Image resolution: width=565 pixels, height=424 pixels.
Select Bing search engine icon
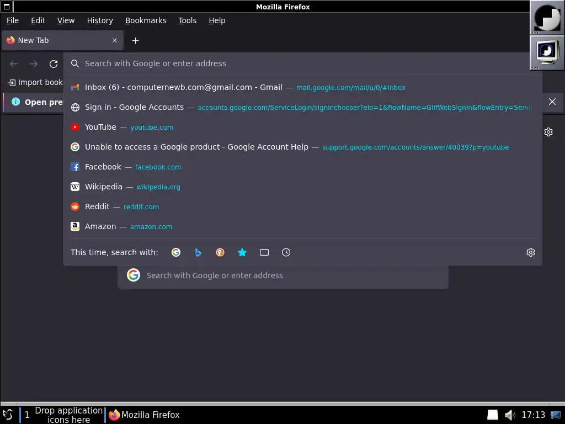tap(198, 252)
